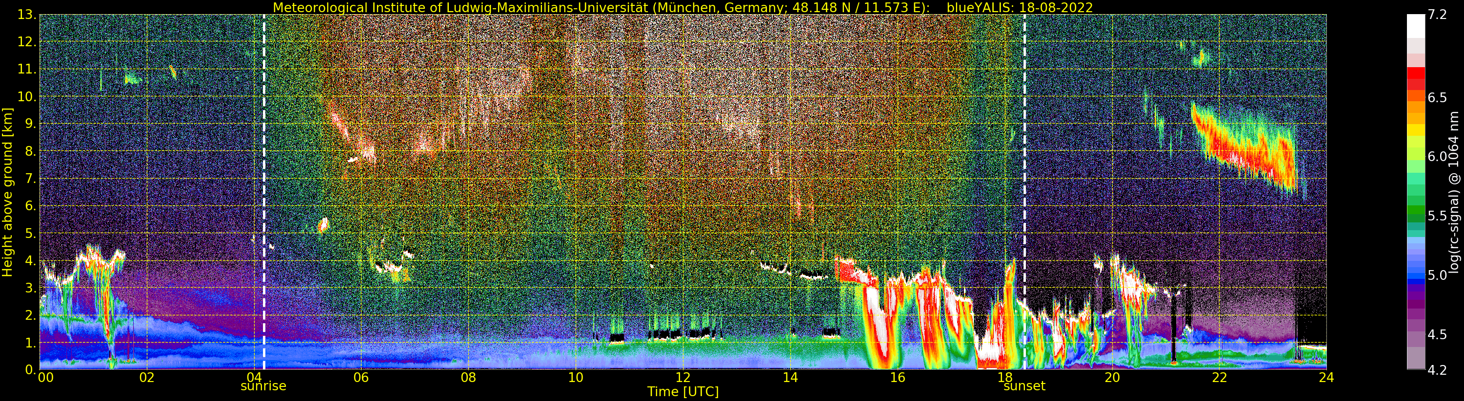Click the time axis tick label 24
Viewport: 1464px width, 401px height.
coord(1326,377)
